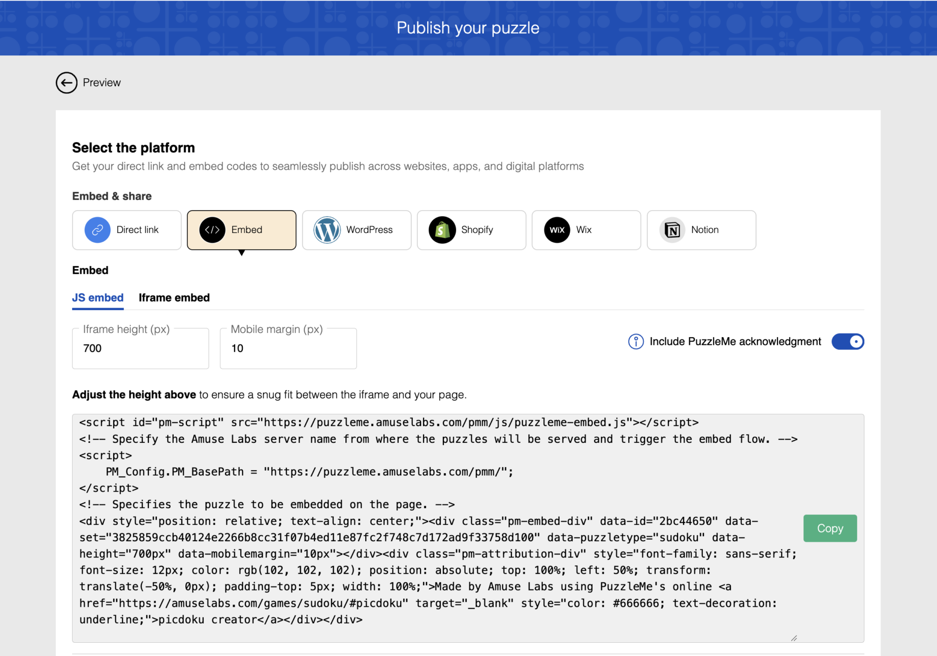
Task: Choose the WordPress platform label
Action: tap(369, 230)
